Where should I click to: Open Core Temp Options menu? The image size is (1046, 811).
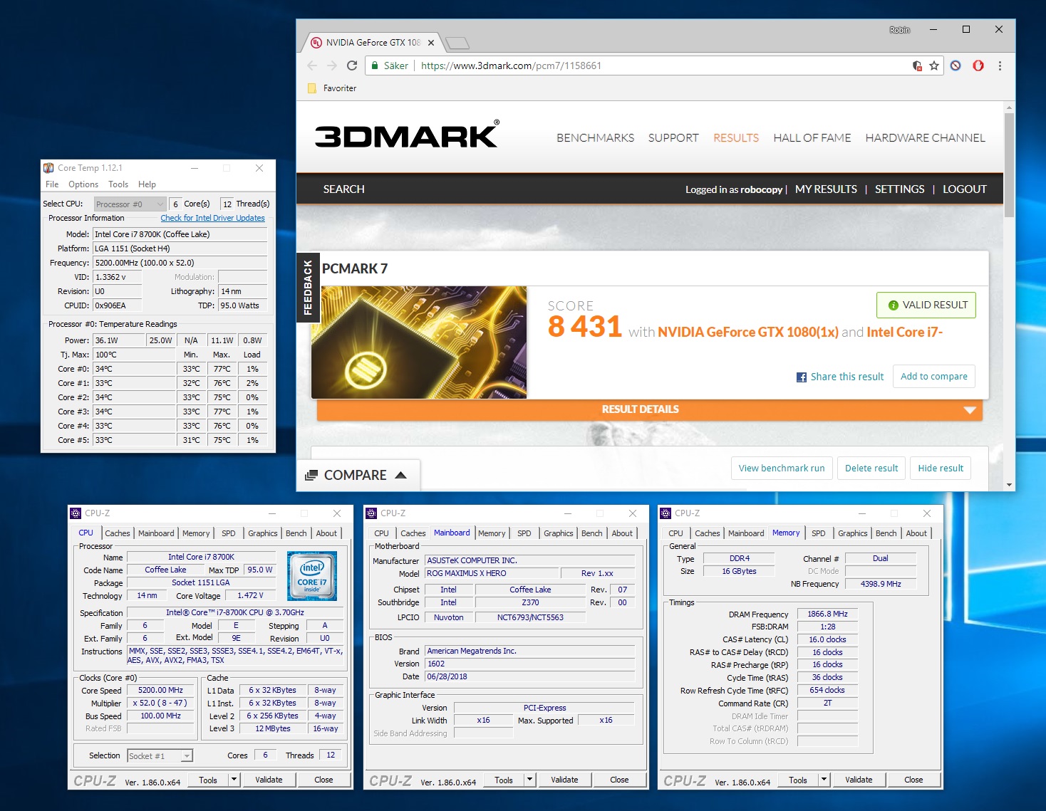click(x=83, y=184)
